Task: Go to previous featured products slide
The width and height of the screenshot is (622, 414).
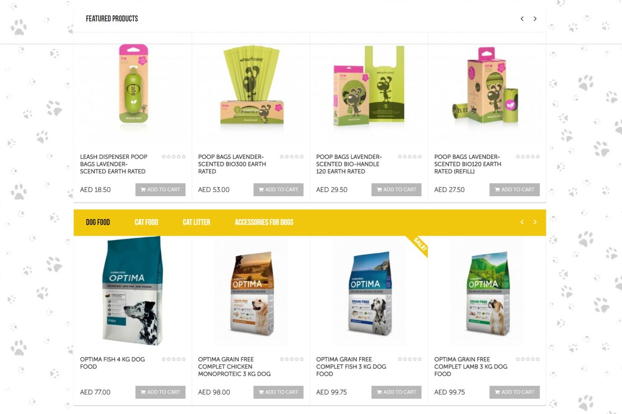Action: (x=522, y=19)
